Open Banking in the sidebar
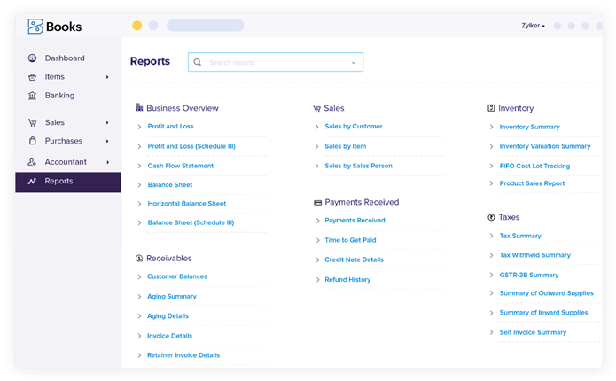The height and width of the screenshot is (381, 616). tap(59, 96)
